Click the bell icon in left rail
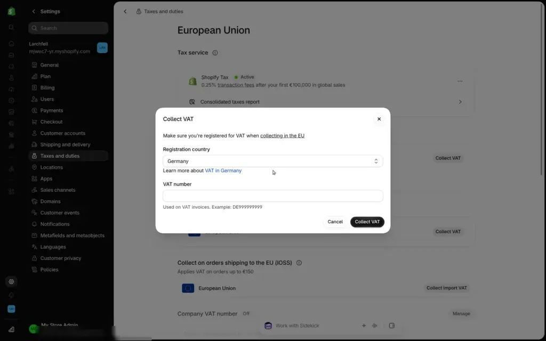 pos(12,295)
